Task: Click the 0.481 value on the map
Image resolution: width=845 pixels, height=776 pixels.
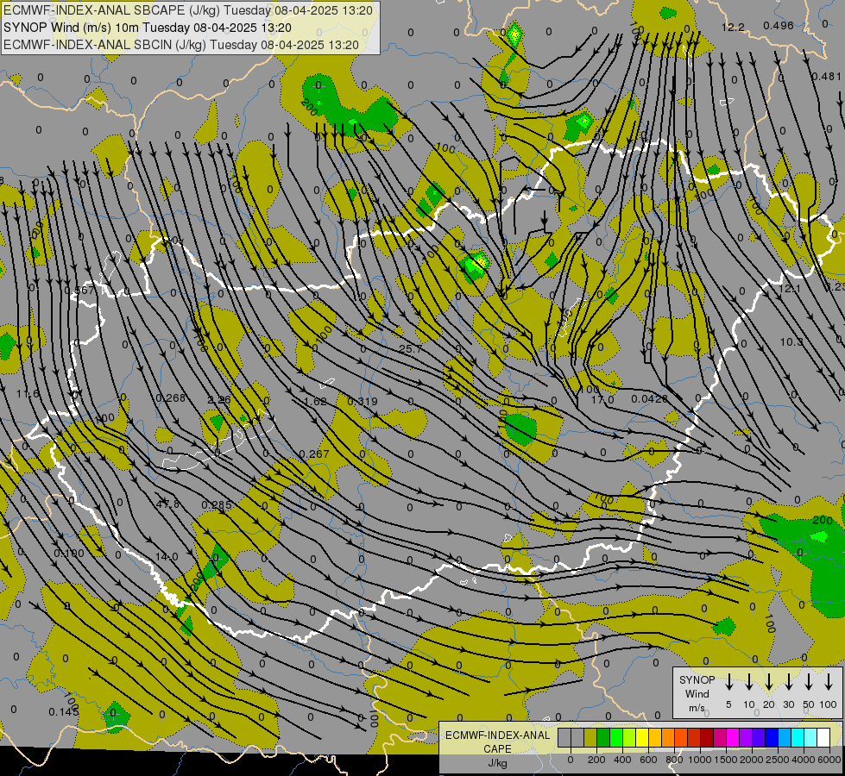Action: coord(826,77)
